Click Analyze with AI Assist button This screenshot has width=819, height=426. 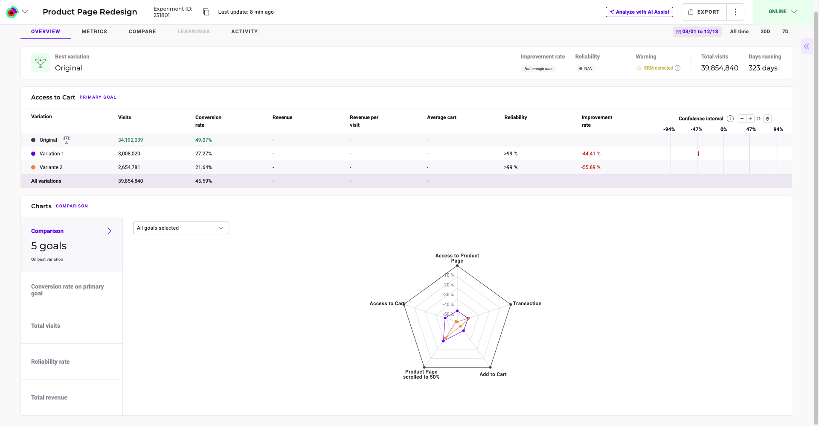(x=639, y=12)
